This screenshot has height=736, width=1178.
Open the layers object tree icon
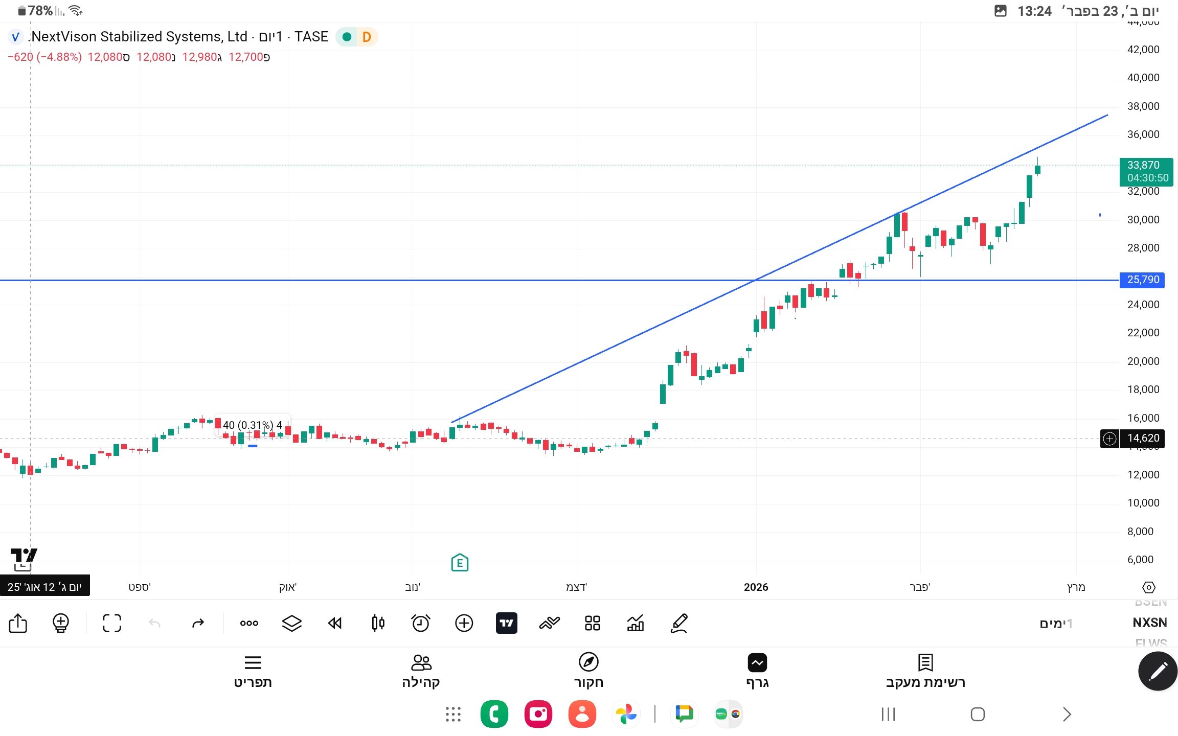click(x=292, y=623)
